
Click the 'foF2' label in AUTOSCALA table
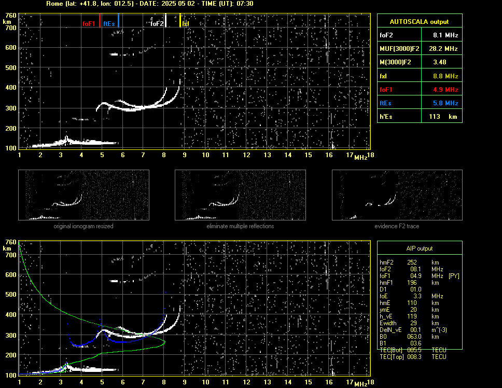[x=386, y=35]
